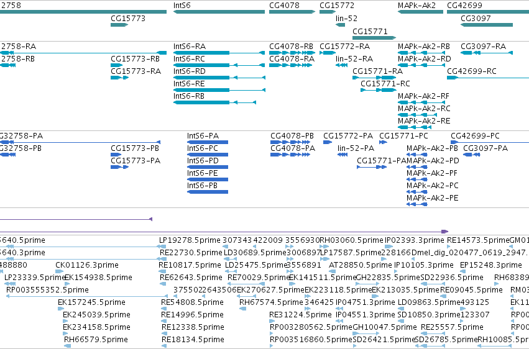Click the CG4078-RA transcript label

(292, 59)
